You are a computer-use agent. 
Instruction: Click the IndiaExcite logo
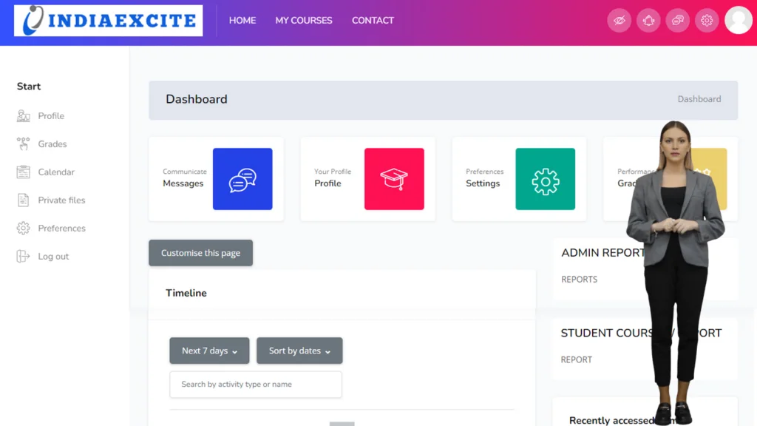click(109, 21)
